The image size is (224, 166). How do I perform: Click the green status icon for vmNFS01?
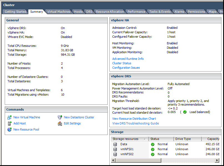[x=153, y=149]
